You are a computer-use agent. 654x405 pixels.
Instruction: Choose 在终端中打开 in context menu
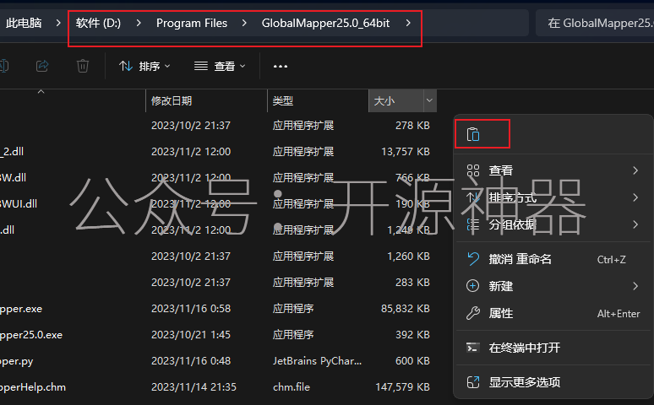click(x=553, y=348)
